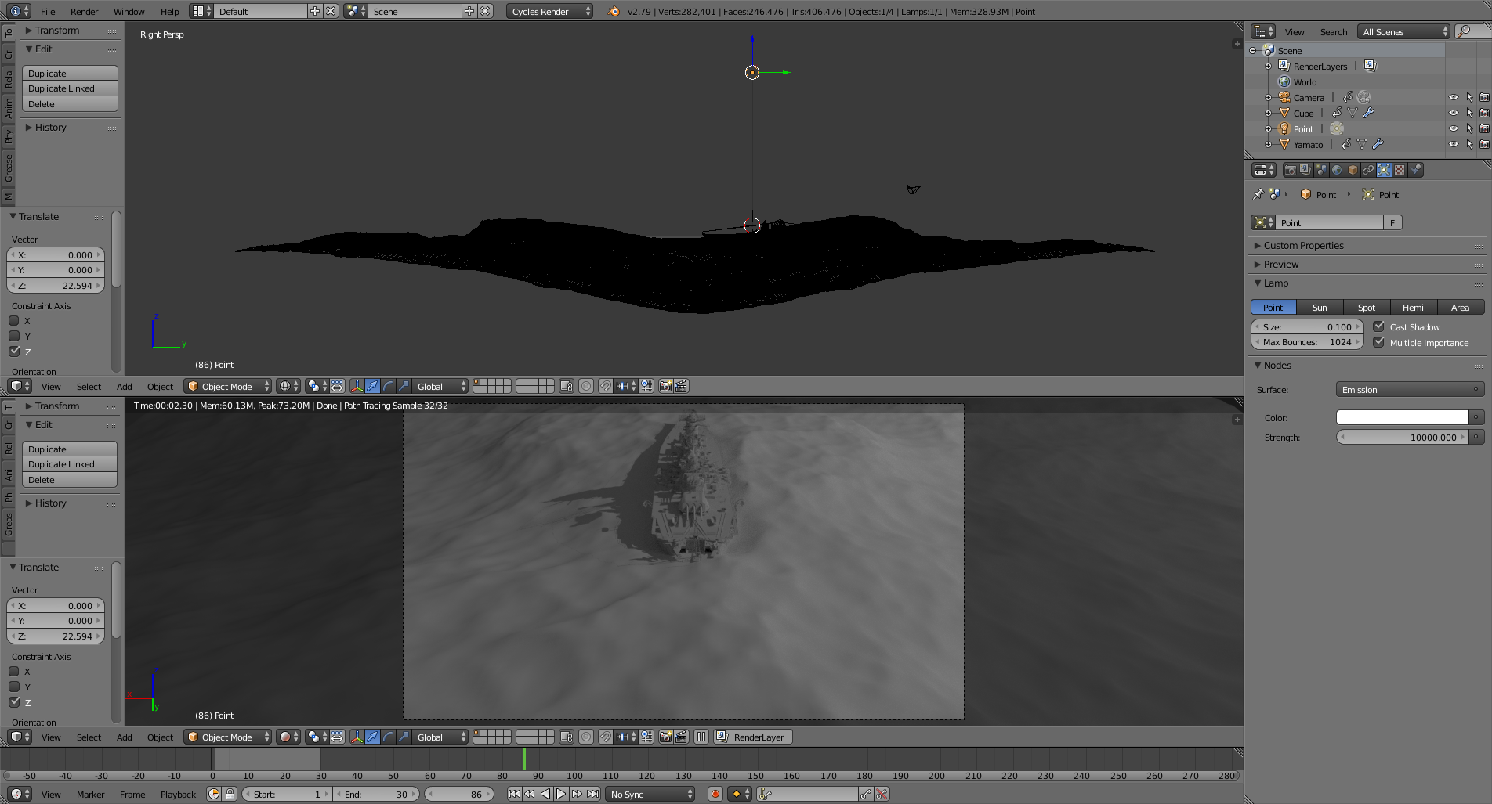Open the Help menu
This screenshot has height=804, width=1492.
(169, 11)
